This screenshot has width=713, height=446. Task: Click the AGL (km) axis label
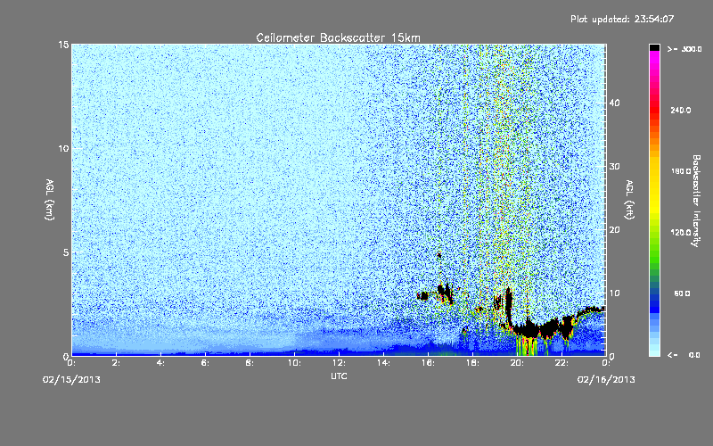tap(50, 199)
